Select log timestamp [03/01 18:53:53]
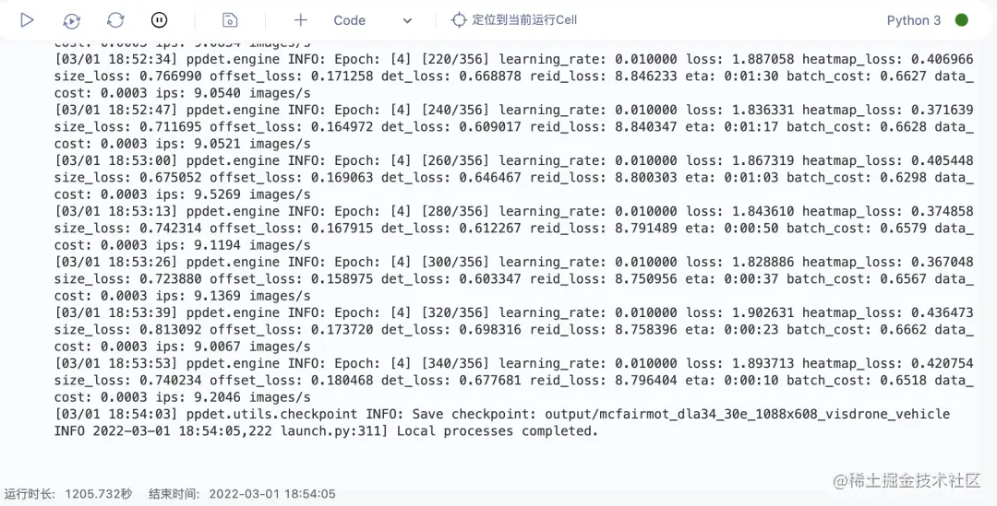997x506 pixels. [117, 364]
